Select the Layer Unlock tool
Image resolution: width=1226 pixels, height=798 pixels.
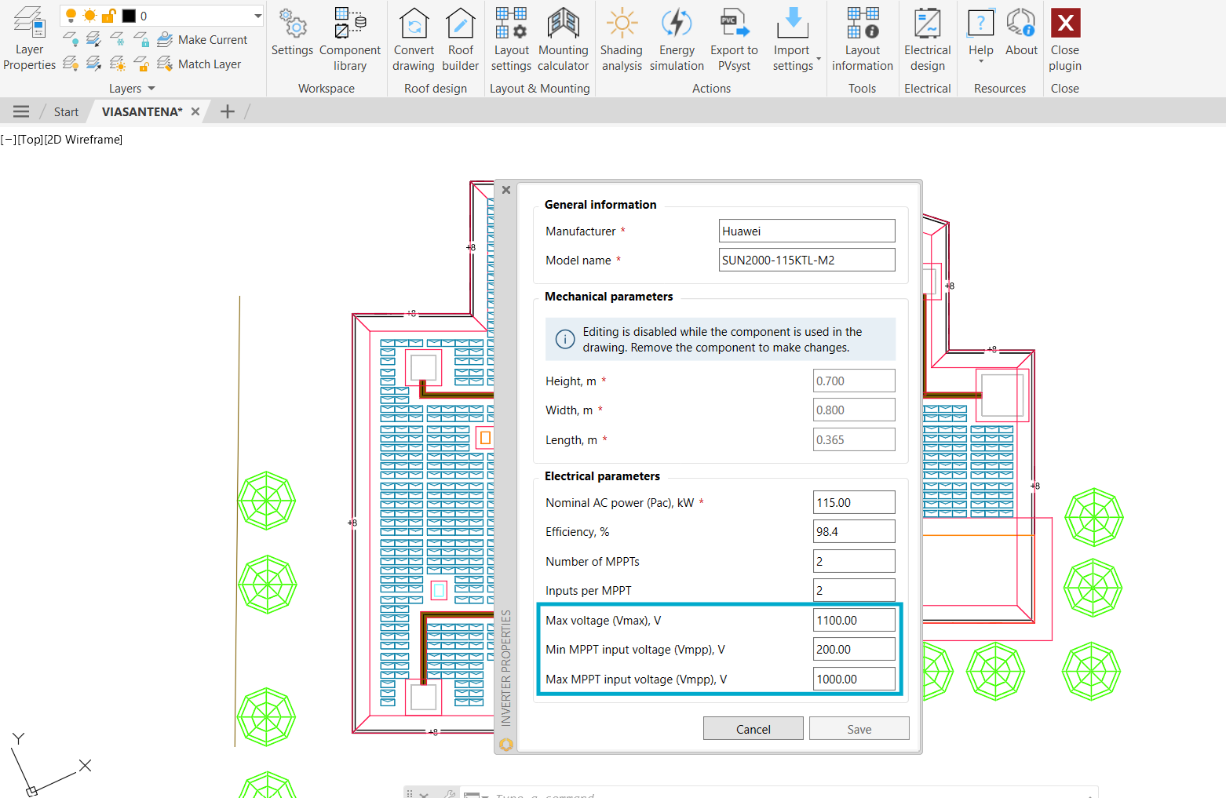(x=141, y=64)
